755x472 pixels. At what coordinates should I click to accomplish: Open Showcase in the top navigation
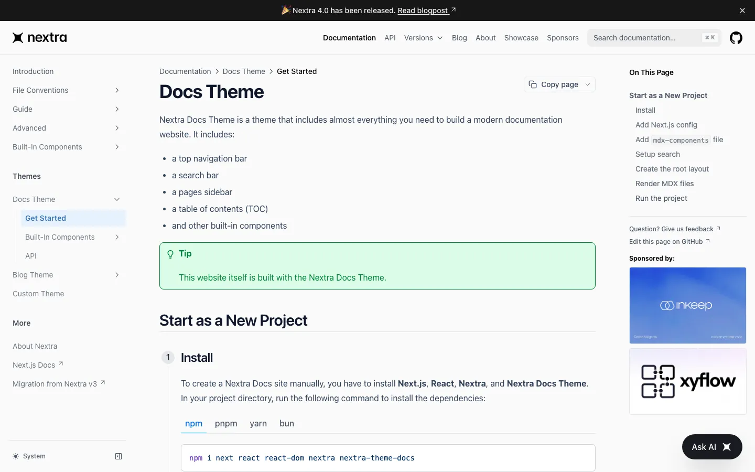coord(521,38)
